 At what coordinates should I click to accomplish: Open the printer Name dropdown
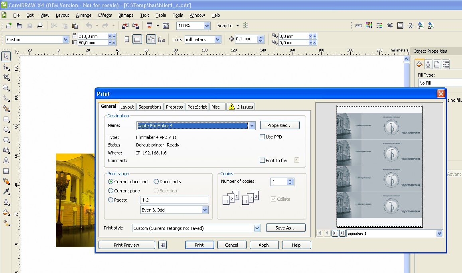pyautogui.click(x=252, y=126)
